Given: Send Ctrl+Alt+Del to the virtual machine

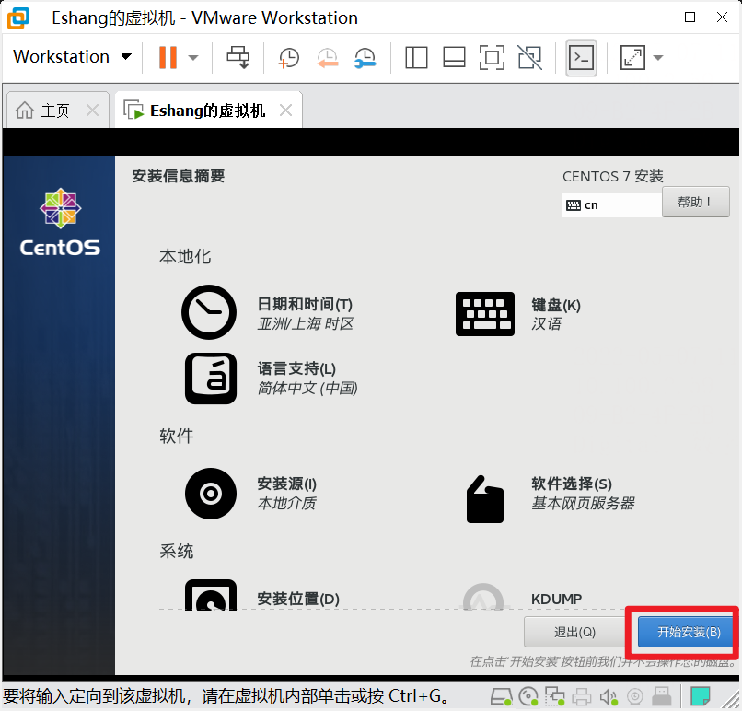Looking at the screenshot, I should (x=238, y=58).
